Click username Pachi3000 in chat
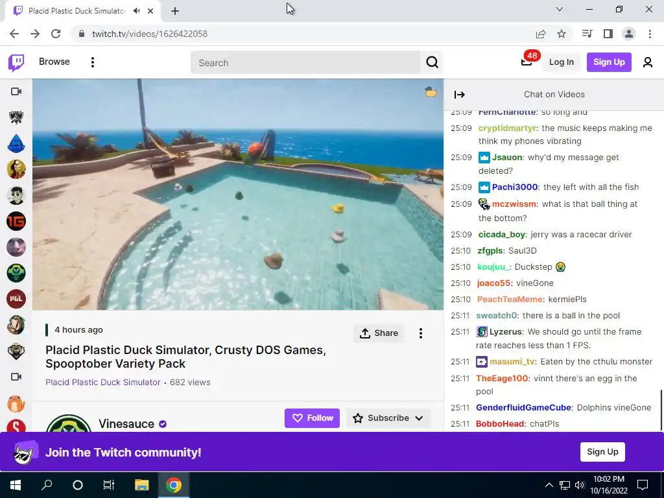Screen dimensions: 664x498 tap(514, 187)
